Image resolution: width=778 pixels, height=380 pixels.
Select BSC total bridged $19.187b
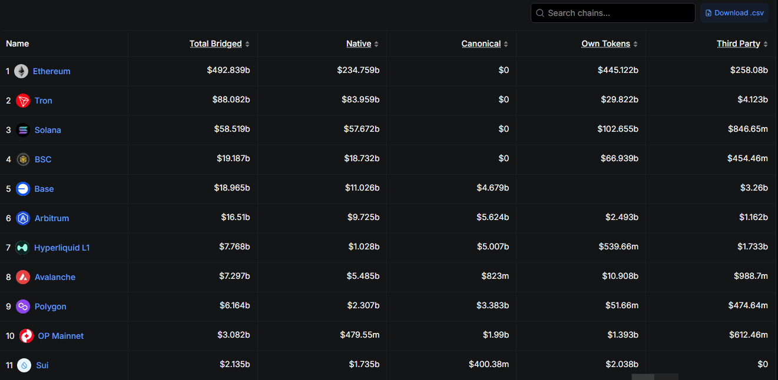[233, 158]
